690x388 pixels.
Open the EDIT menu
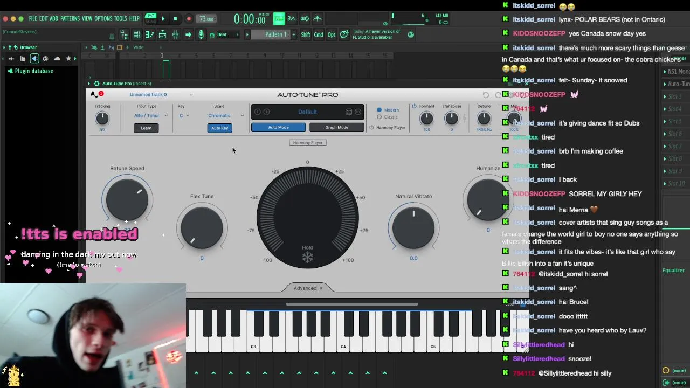pyautogui.click(x=44, y=19)
